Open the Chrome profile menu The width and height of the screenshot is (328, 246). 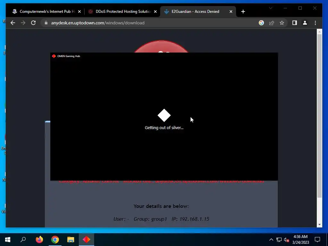click(x=305, y=23)
